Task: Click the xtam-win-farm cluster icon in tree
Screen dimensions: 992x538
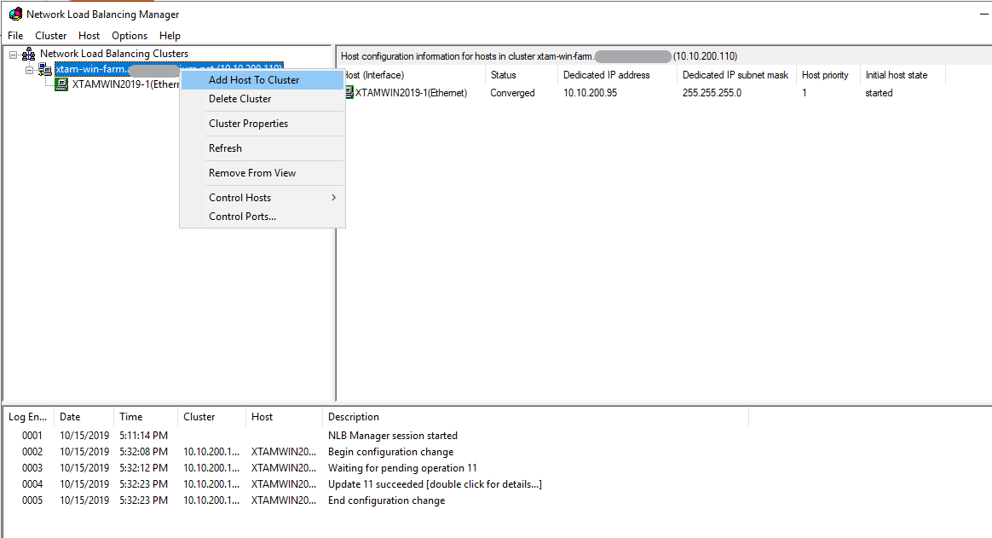Action: click(x=45, y=69)
